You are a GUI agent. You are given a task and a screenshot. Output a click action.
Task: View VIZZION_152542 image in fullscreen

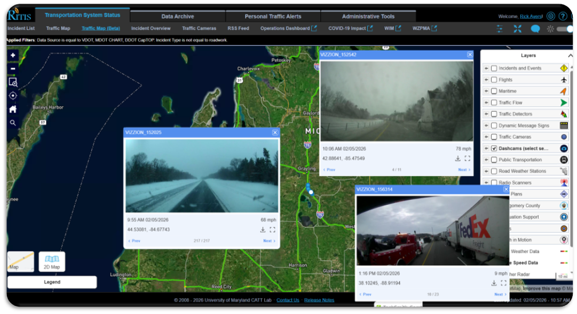[467, 159]
